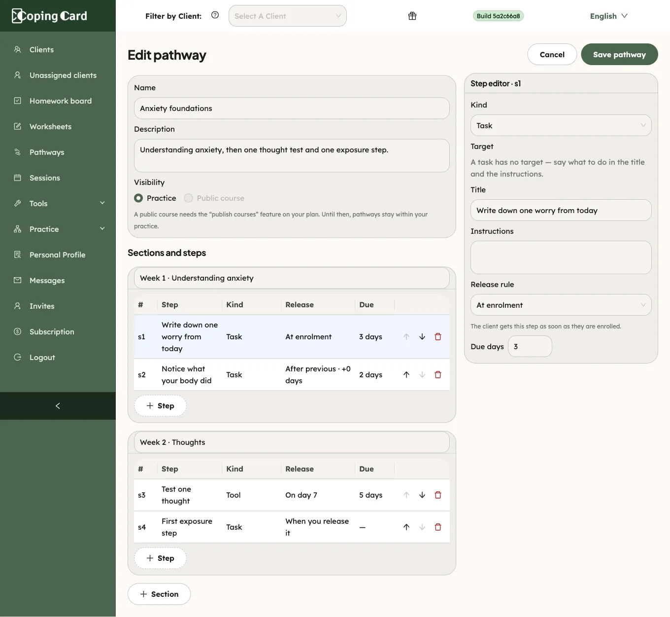Select the 'Test one thought' step row
Viewport: 670px width, 617px height.
pyautogui.click(x=292, y=495)
